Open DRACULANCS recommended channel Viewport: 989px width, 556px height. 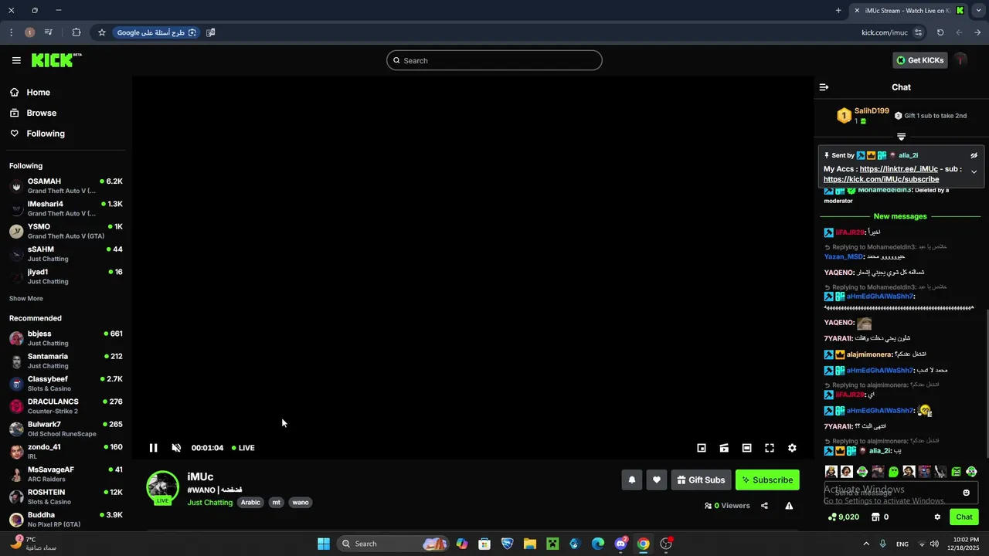[x=66, y=406]
